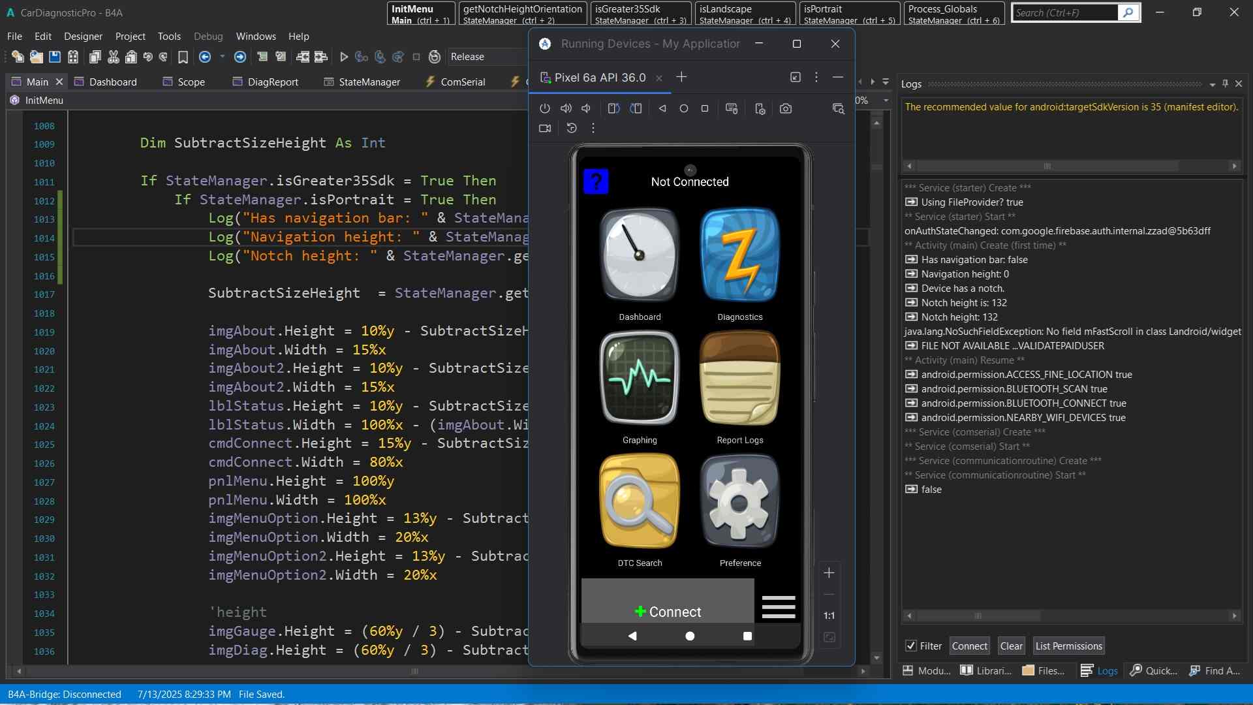
Task: Toggle the Logs panel pin icon
Action: coord(1225,84)
